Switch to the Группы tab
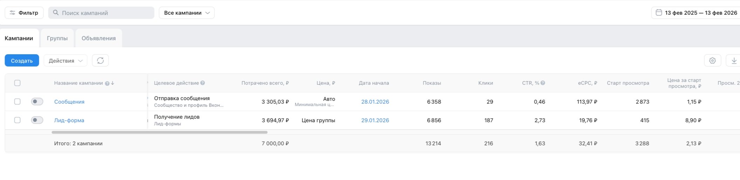The height and width of the screenshot is (180, 740). 57,38
